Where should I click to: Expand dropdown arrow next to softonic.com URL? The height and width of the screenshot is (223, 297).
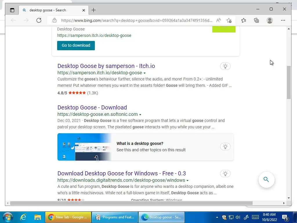pyautogui.click(x=140, y=115)
